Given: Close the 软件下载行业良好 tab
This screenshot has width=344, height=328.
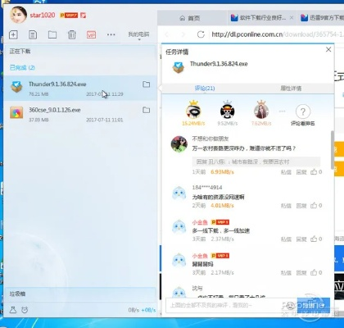Looking at the screenshot, I should coord(292,18).
